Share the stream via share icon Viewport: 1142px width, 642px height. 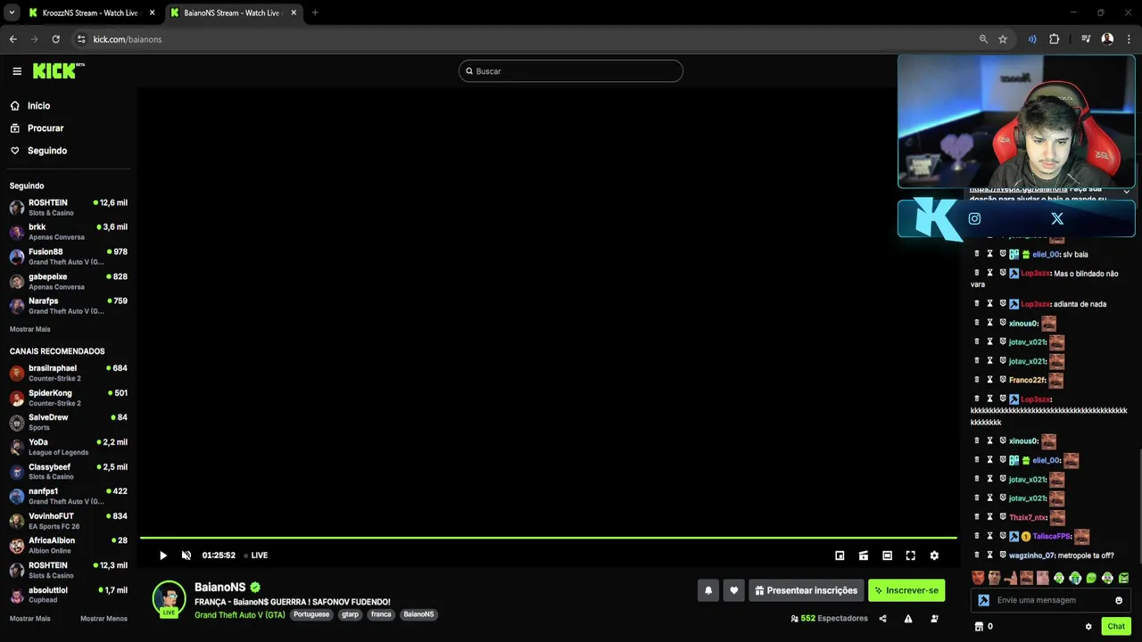tap(882, 619)
